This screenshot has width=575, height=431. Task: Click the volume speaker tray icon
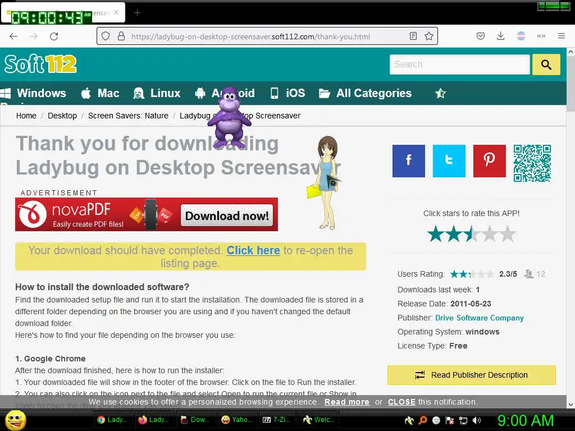[x=477, y=420]
